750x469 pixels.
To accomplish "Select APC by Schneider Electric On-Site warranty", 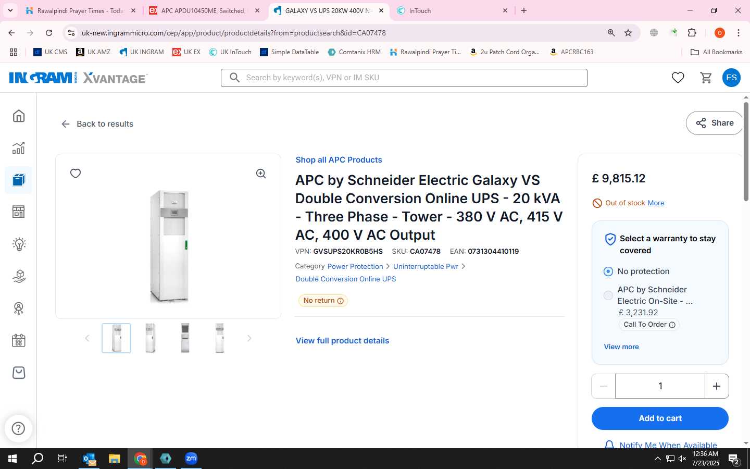I will (x=608, y=295).
